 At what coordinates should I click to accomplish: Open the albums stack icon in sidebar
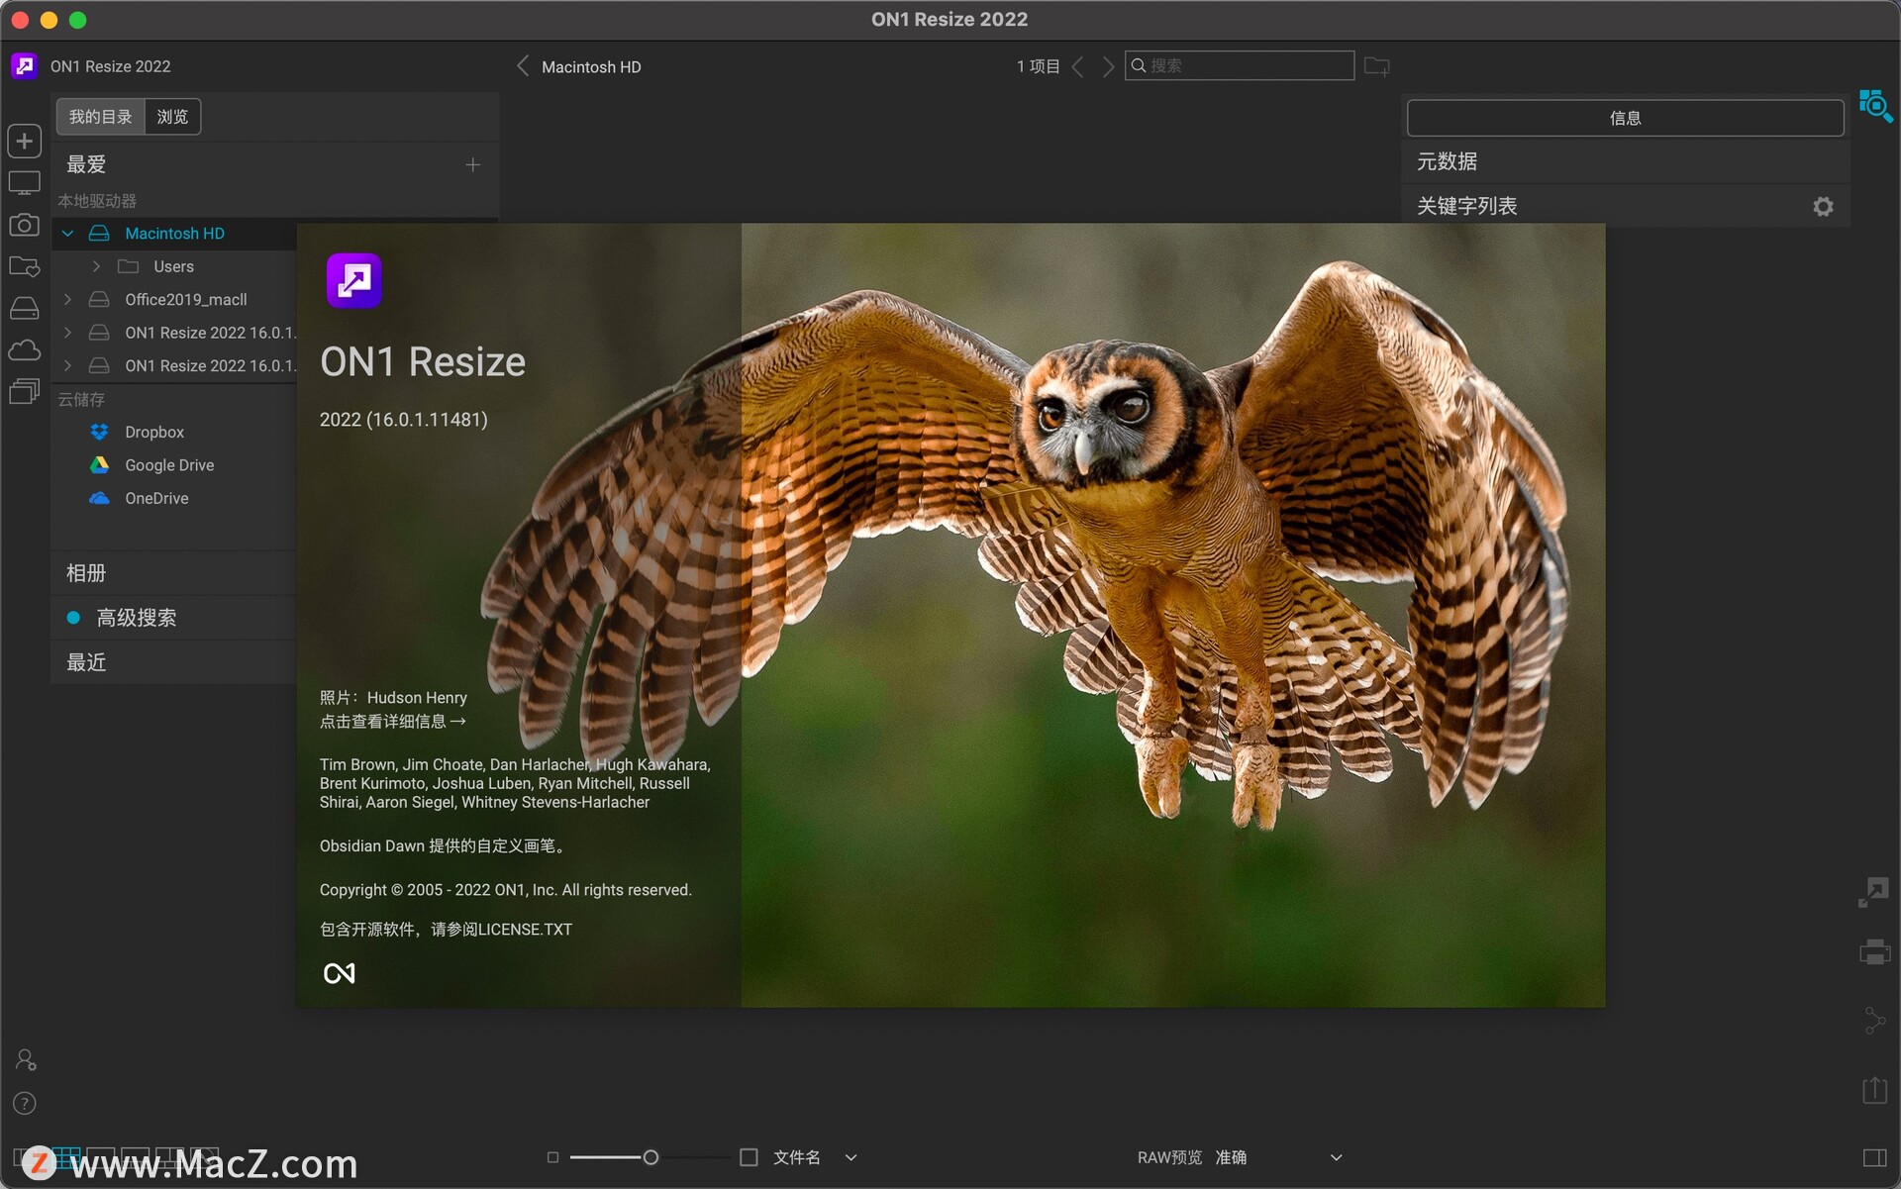click(25, 392)
